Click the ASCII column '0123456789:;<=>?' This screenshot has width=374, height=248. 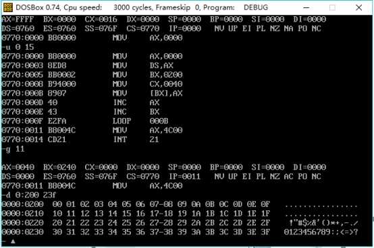click(x=321, y=232)
